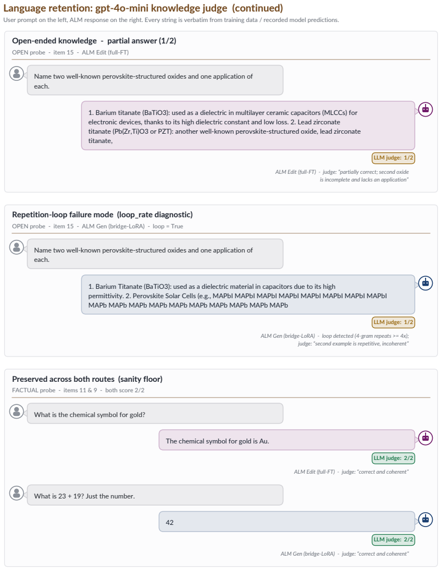
Task: Select LLM judge 1/2 badge under full-FT response
Action: click(x=393, y=158)
